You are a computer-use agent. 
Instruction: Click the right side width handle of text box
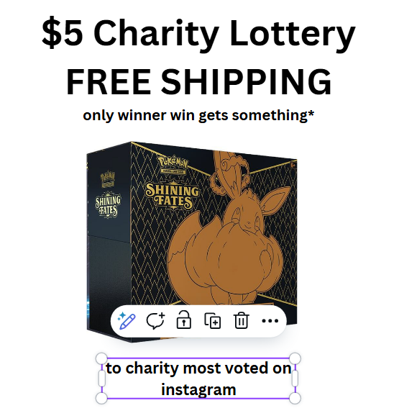295,379
